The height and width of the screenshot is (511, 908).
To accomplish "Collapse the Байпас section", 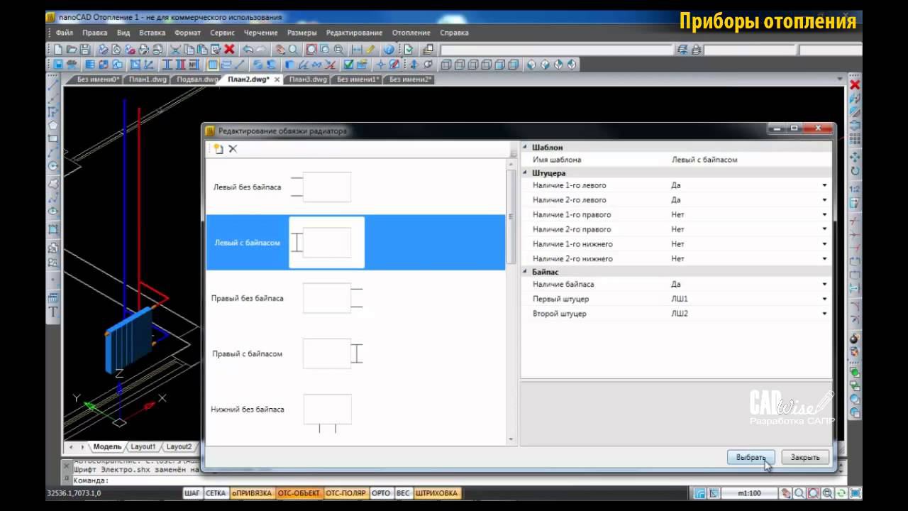I will [x=526, y=272].
